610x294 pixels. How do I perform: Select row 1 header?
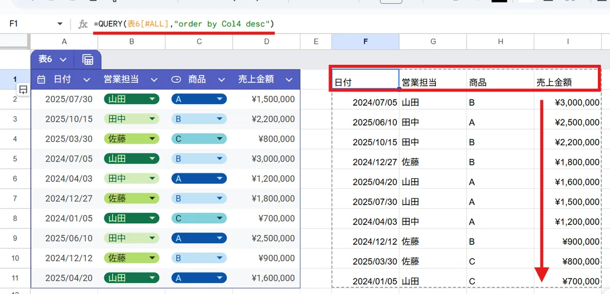pos(15,79)
